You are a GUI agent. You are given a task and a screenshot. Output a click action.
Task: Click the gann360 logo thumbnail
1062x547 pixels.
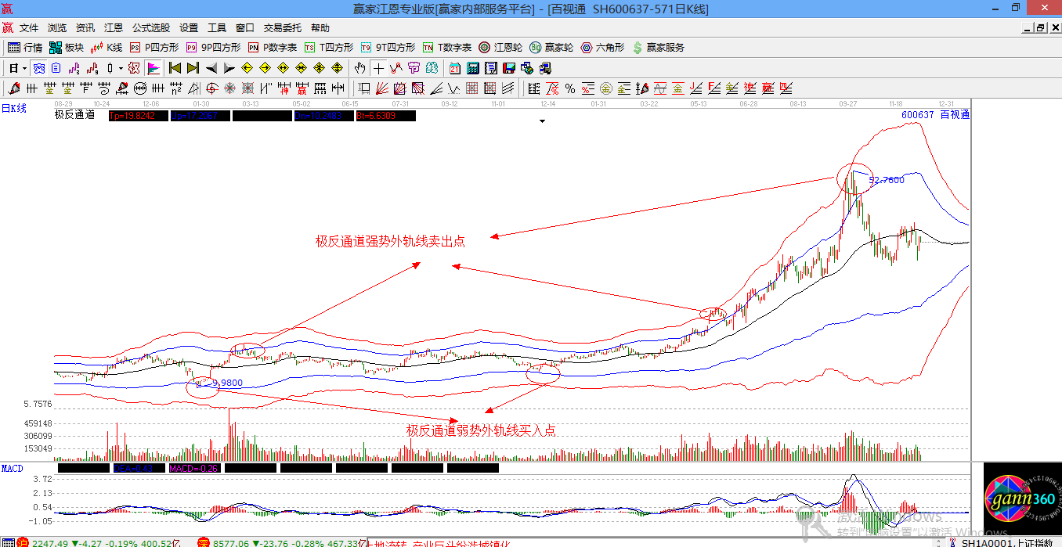click(1018, 500)
